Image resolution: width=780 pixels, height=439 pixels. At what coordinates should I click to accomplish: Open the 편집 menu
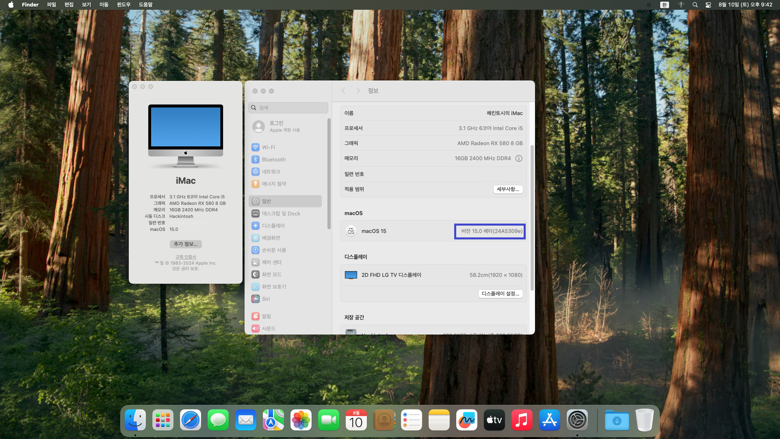(x=69, y=5)
